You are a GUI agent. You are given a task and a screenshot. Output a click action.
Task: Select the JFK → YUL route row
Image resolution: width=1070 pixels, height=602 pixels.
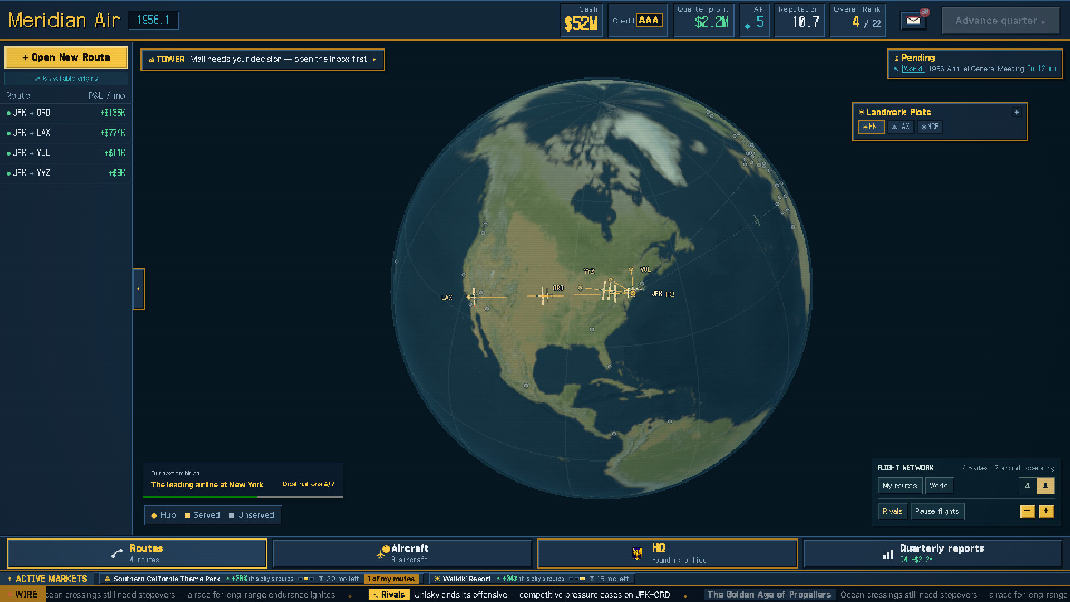point(66,153)
